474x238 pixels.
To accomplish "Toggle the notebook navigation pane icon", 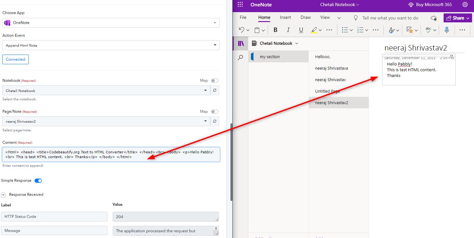I will click(241, 43).
